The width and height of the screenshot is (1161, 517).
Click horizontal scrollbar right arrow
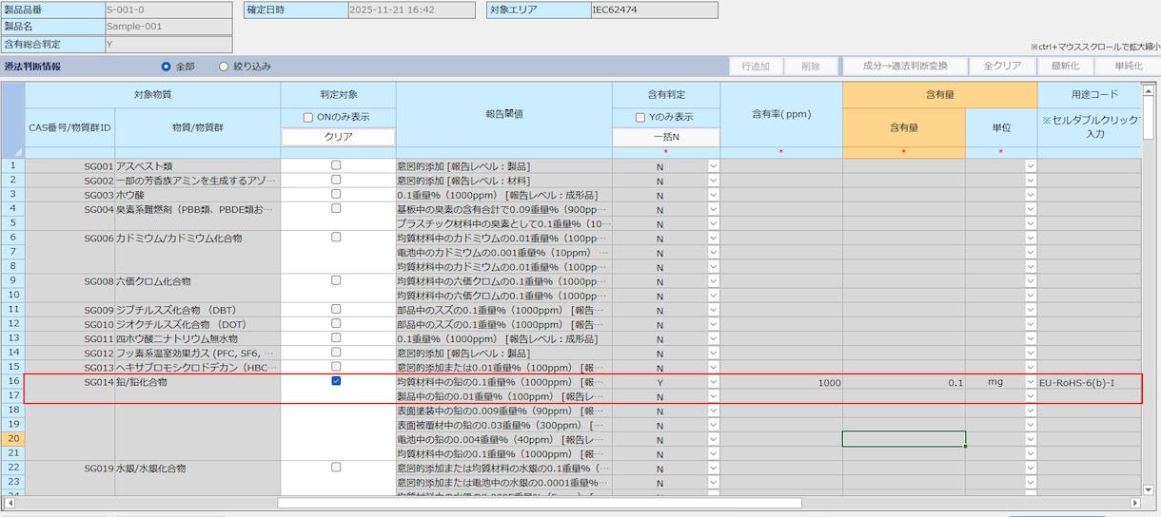(x=1134, y=503)
